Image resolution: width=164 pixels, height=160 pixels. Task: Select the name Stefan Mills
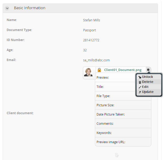pyautogui.click(x=91, y=20)
